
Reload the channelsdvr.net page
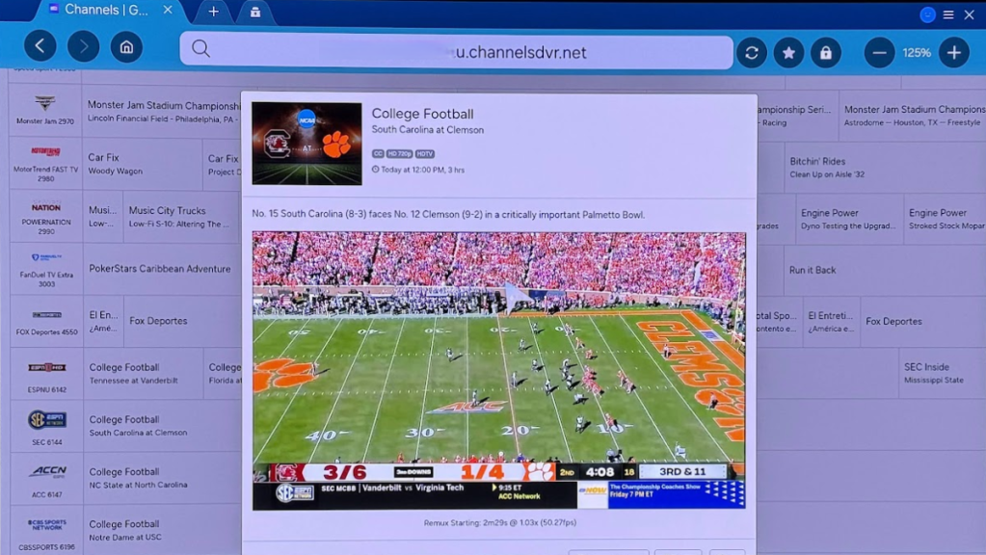point(752,53)
